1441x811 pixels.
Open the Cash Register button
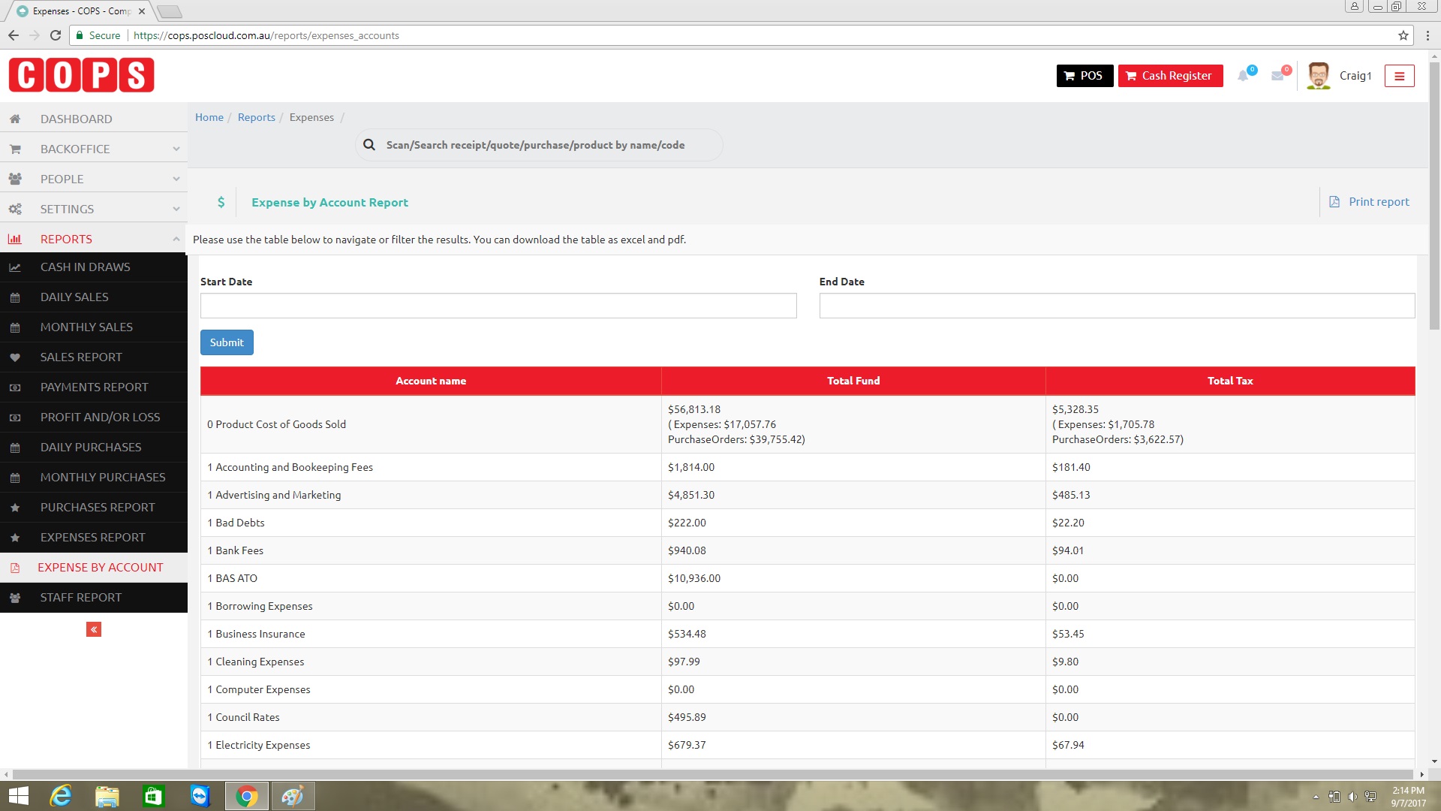click(1170, 76)
